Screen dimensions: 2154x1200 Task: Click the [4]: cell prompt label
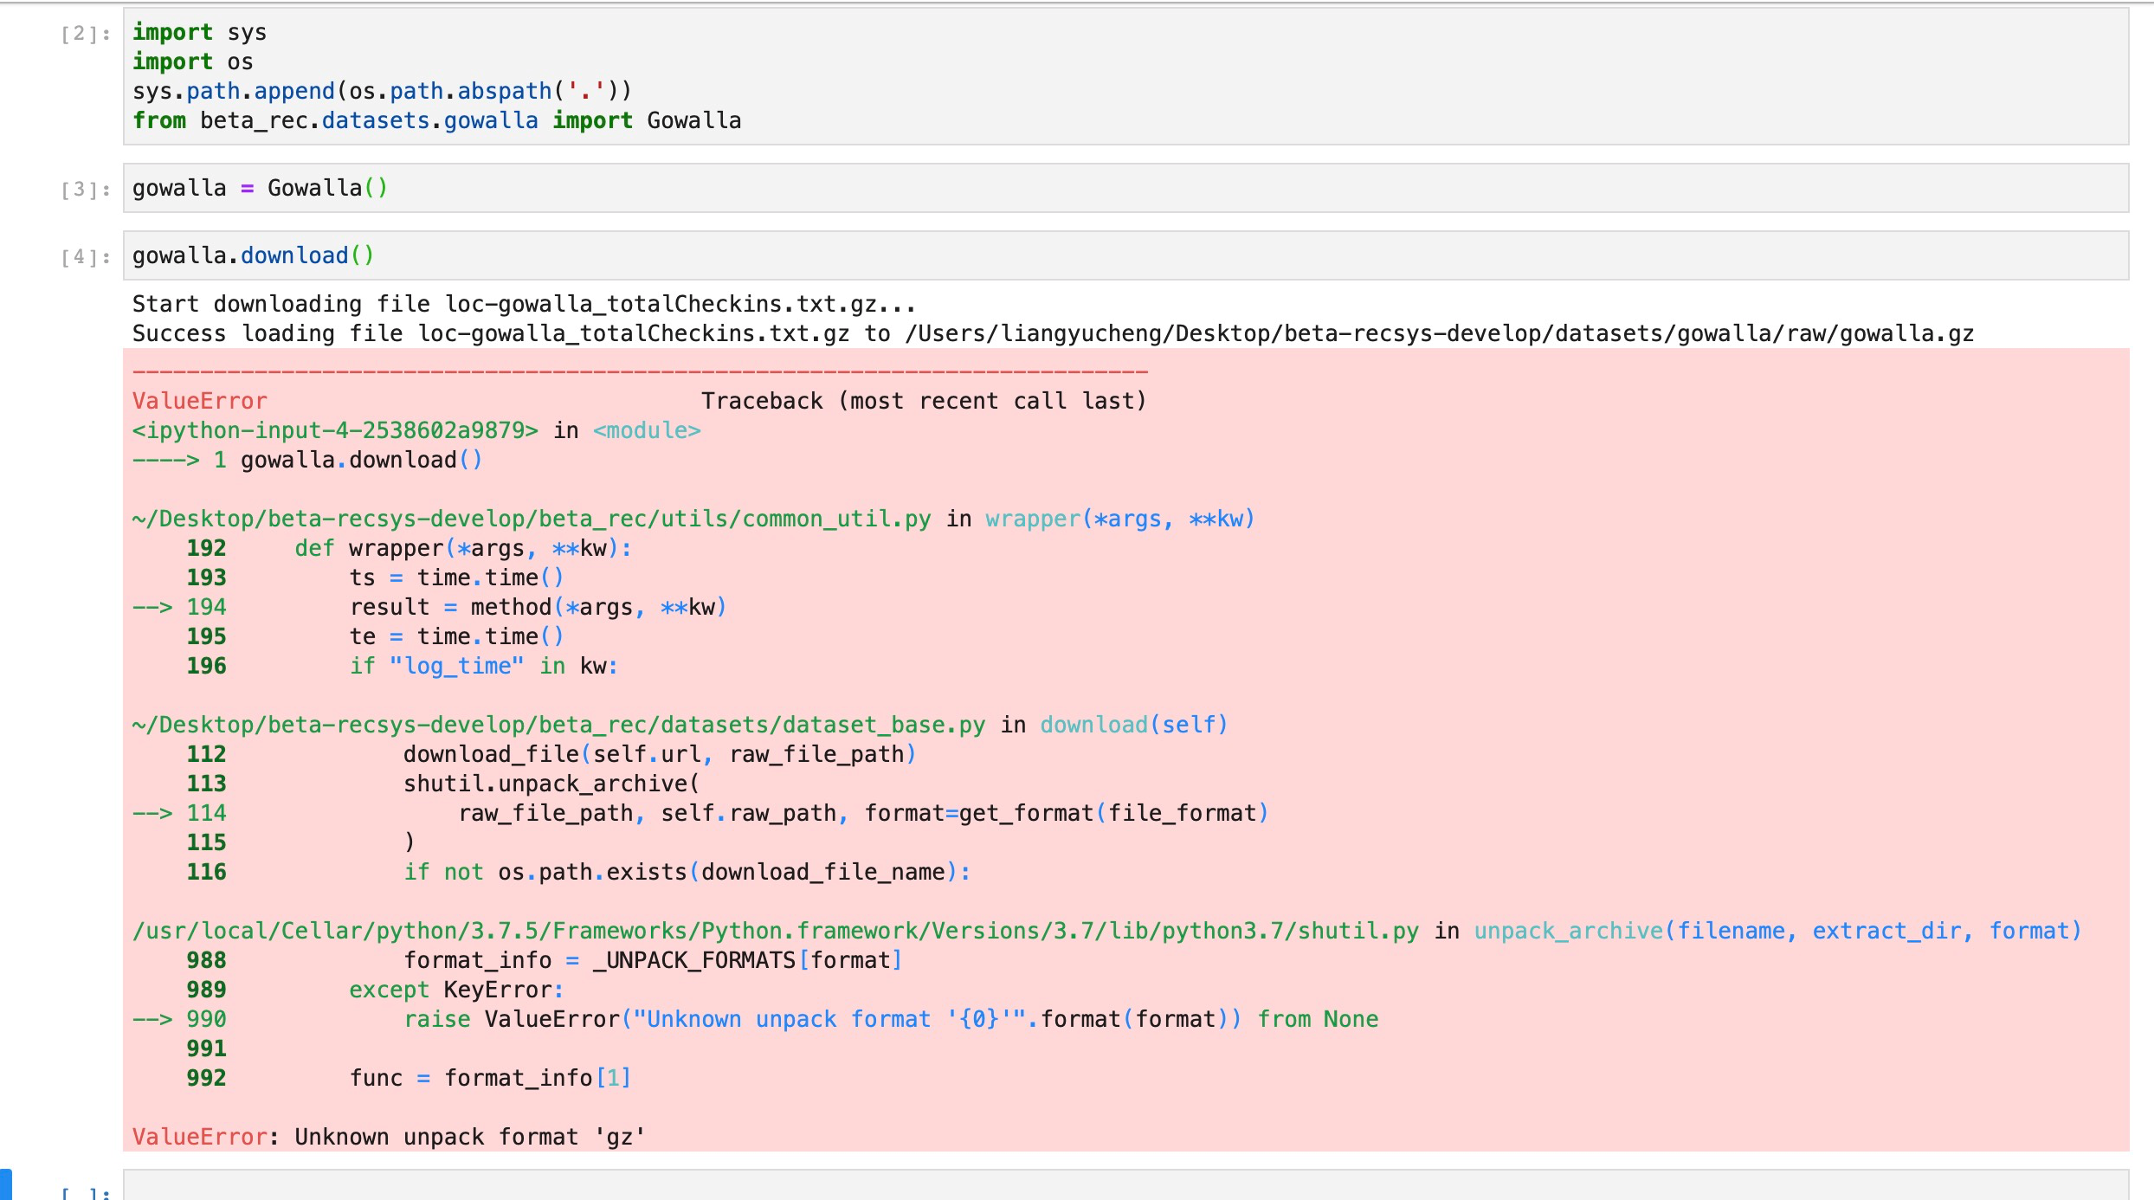click(86, 257)
